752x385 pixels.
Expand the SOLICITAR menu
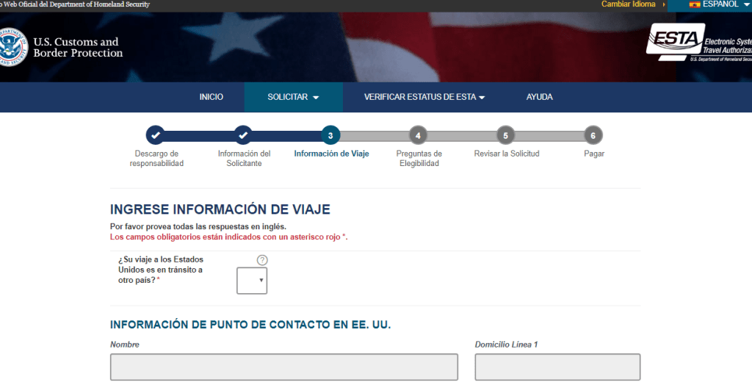coord(293,97)
